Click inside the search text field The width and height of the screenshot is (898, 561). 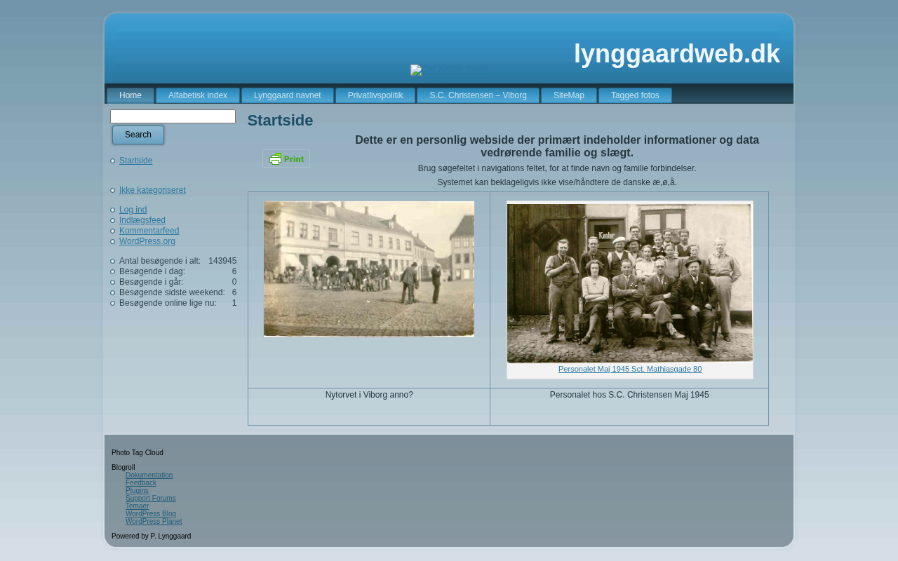173,116
